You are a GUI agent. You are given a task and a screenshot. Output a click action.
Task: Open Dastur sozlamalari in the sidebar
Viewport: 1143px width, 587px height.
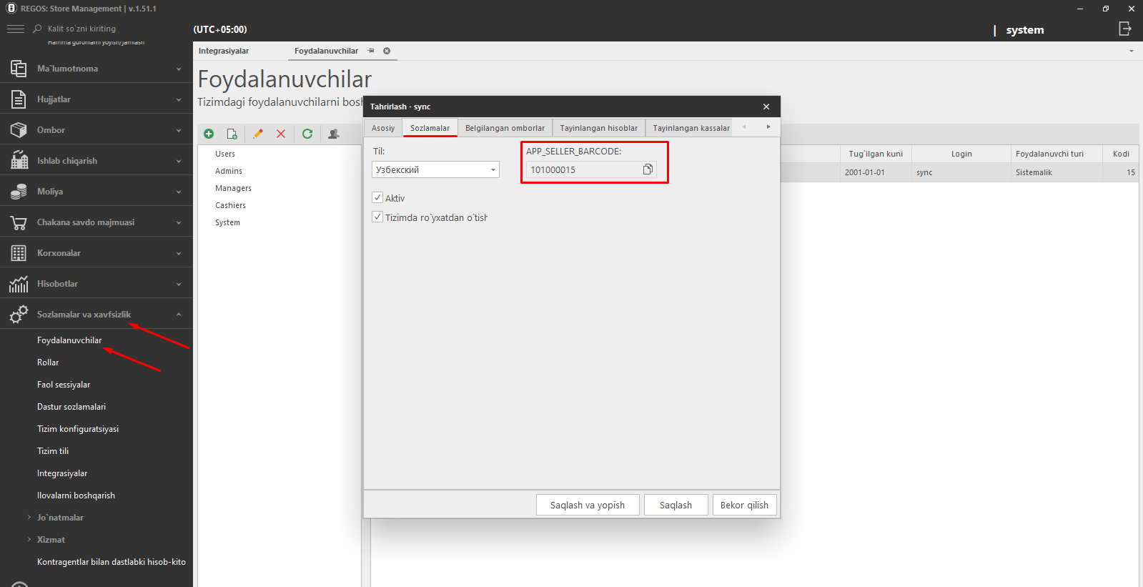[x=71, y=407]
